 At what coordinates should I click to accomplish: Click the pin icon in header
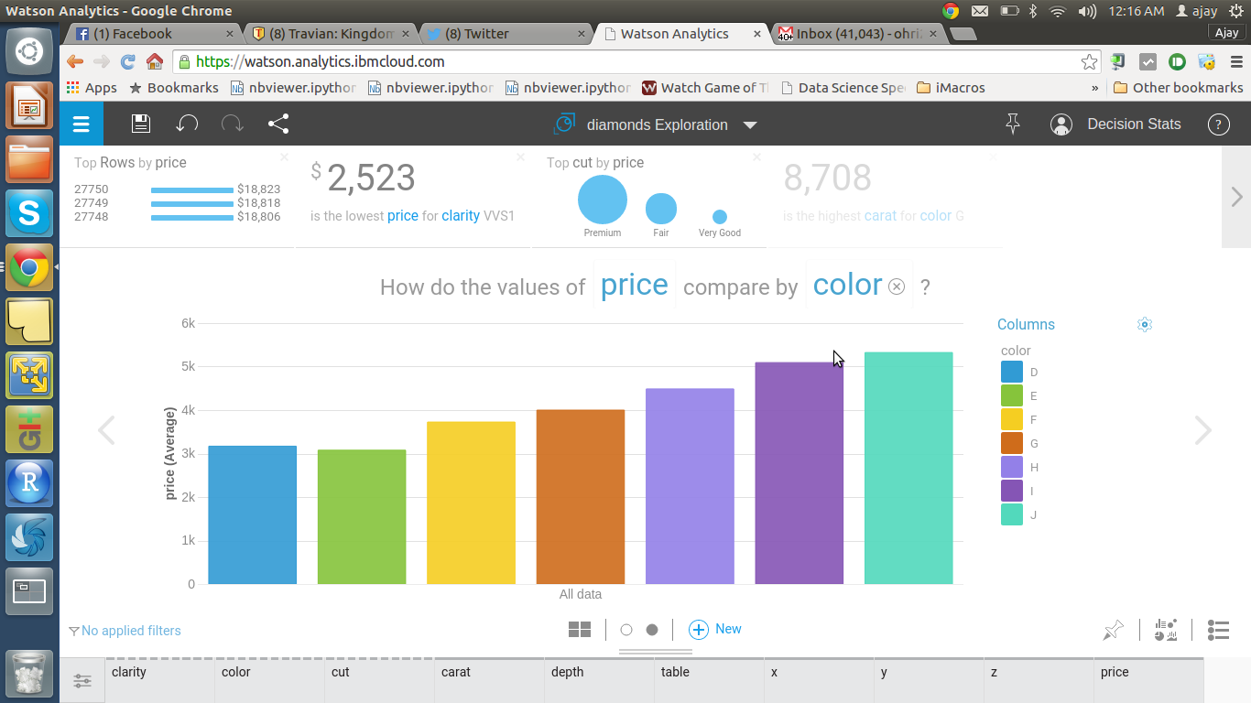(x=1012, y=124)
